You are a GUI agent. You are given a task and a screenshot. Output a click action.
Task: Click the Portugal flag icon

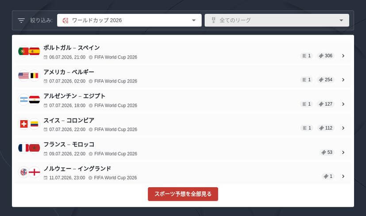coord(23,51)
